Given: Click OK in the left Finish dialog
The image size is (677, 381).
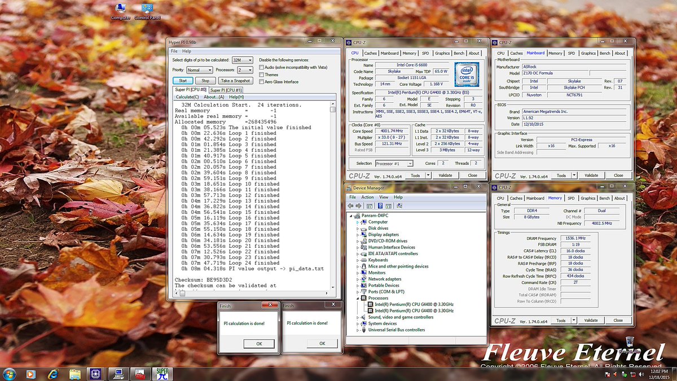Looking at the screenshot, I should (259, 343).
